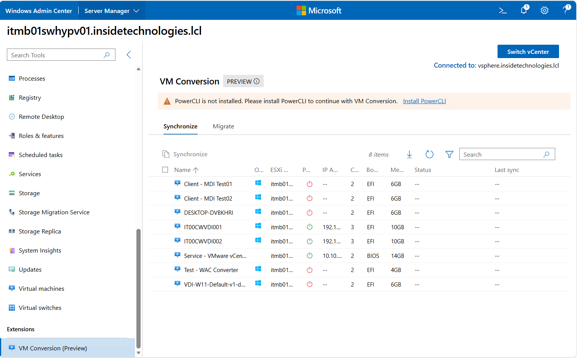Collapse the tools sidebar with chevron
Image resolution: width=577 pixels, height=358 pixels.
pyautogui.click(x=129, y=55)
